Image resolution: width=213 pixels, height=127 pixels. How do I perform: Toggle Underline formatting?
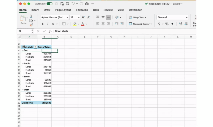pos(53,24)
